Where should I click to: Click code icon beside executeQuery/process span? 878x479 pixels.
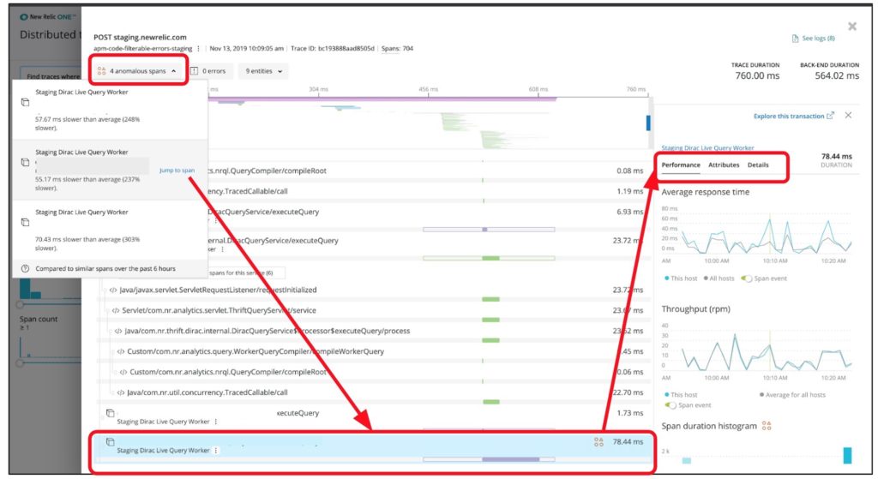click(x=118, y=332)
